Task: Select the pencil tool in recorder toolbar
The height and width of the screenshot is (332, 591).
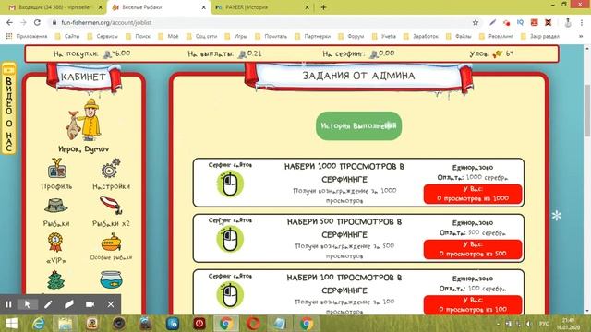Action: (x=48, y=304)
